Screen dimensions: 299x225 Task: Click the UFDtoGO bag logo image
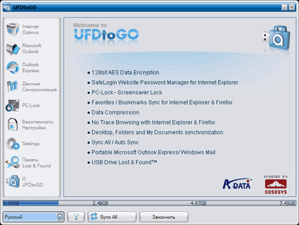tap(277, 38)
